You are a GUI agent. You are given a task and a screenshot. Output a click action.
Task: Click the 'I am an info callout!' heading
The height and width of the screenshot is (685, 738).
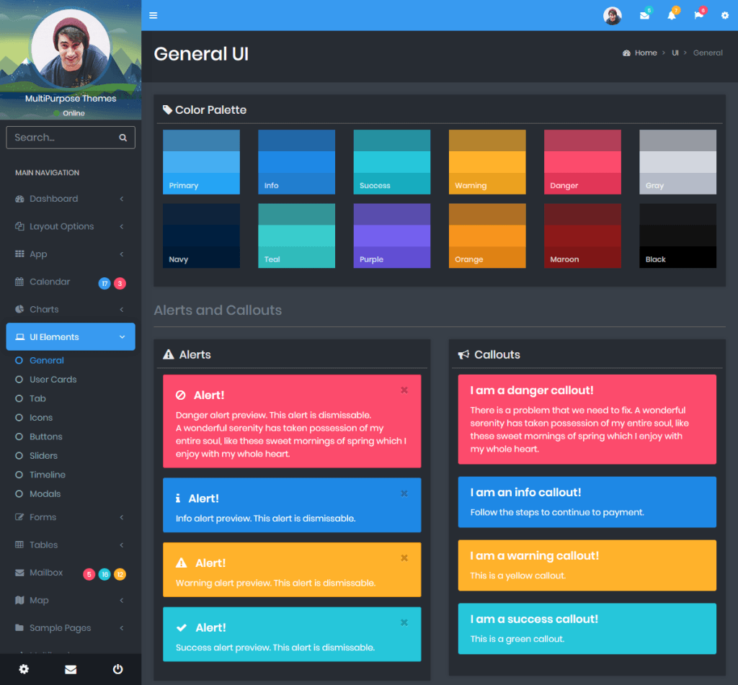click(525, 493)
